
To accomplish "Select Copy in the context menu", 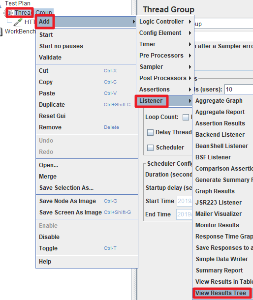I will coord(87,82).
